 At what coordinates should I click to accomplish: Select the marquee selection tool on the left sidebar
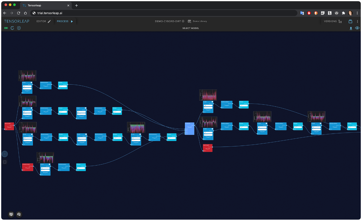tap(5, 154)
